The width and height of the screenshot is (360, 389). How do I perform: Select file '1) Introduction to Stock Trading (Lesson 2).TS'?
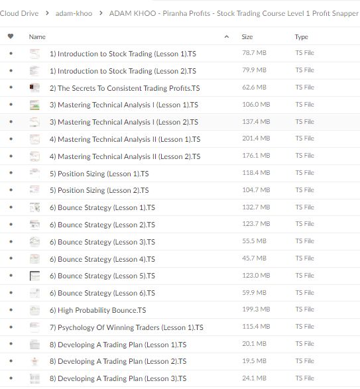(x=123, y=71)
